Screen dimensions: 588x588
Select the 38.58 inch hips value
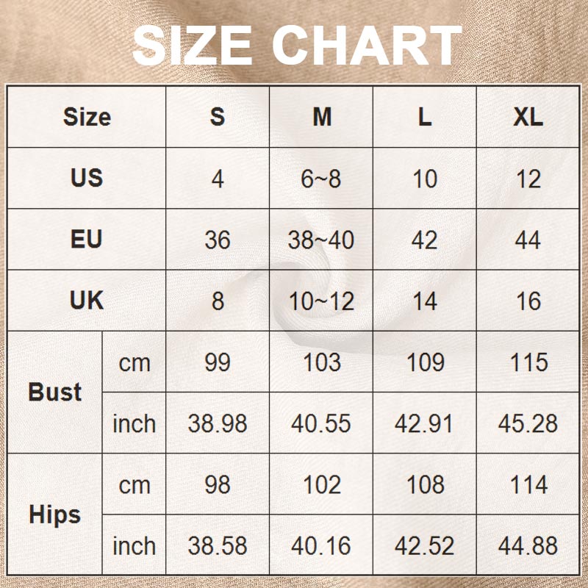tap(218, 546)
